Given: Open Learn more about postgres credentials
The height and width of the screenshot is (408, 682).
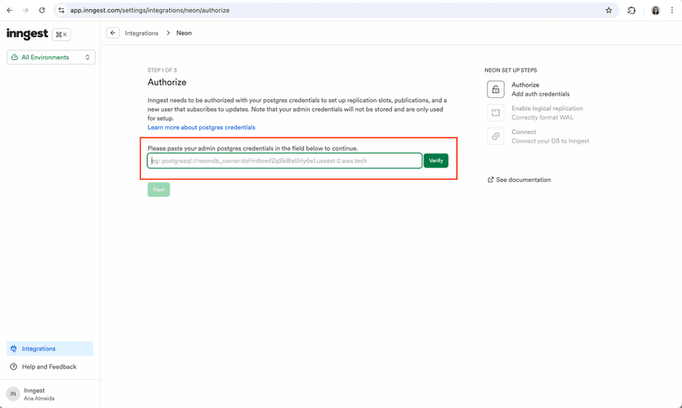Looking at the screenshot, I should click(x=201, y=128).
